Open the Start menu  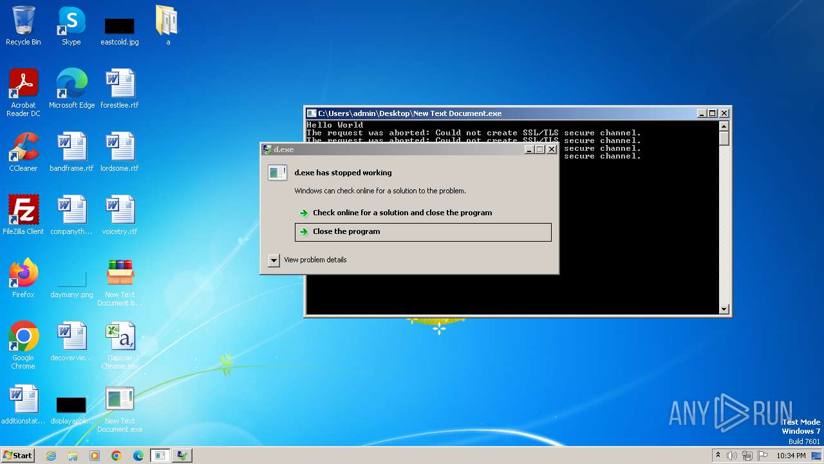point(17,456)
